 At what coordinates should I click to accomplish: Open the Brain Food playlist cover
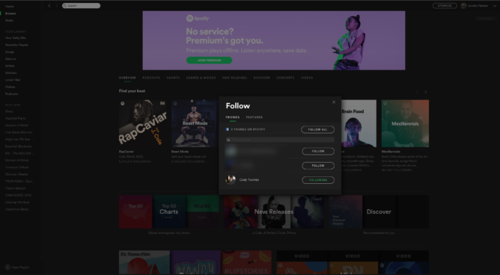359,123
